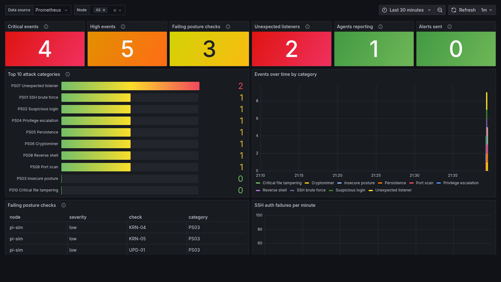The height and width of the screenshot is (282, 501).
Task: Click the info icon beside Unexpected listeners
Action: pos(307,27)
